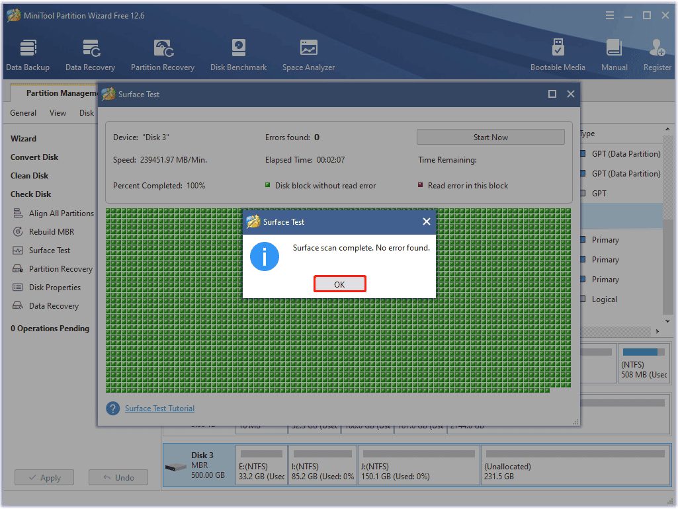Open the View menu
The height and width of the screenshot is (509, 678).
click(58, 113)
